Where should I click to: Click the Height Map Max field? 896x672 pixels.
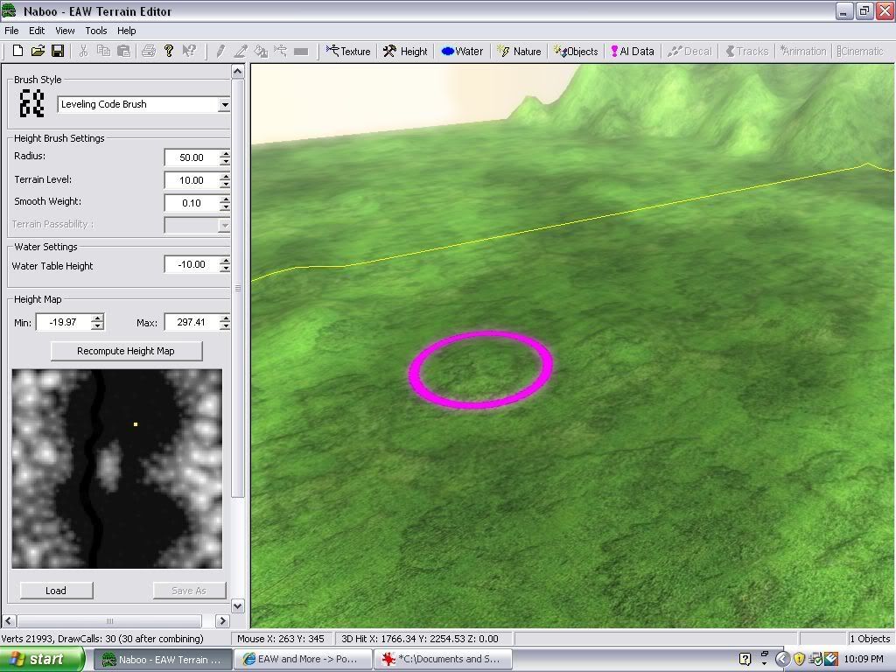[x=192, y=322]
